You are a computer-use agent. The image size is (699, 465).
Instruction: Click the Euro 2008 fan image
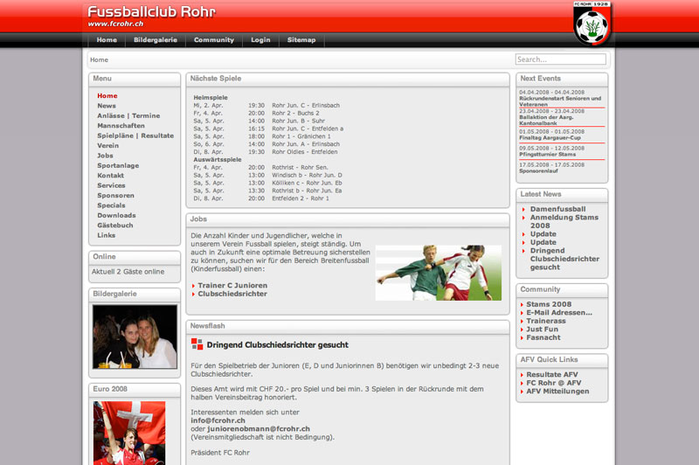click(129, 433)
